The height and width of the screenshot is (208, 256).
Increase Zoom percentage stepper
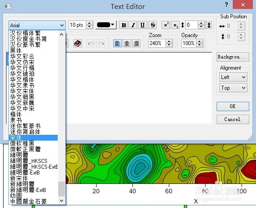[x=169, y=42]
